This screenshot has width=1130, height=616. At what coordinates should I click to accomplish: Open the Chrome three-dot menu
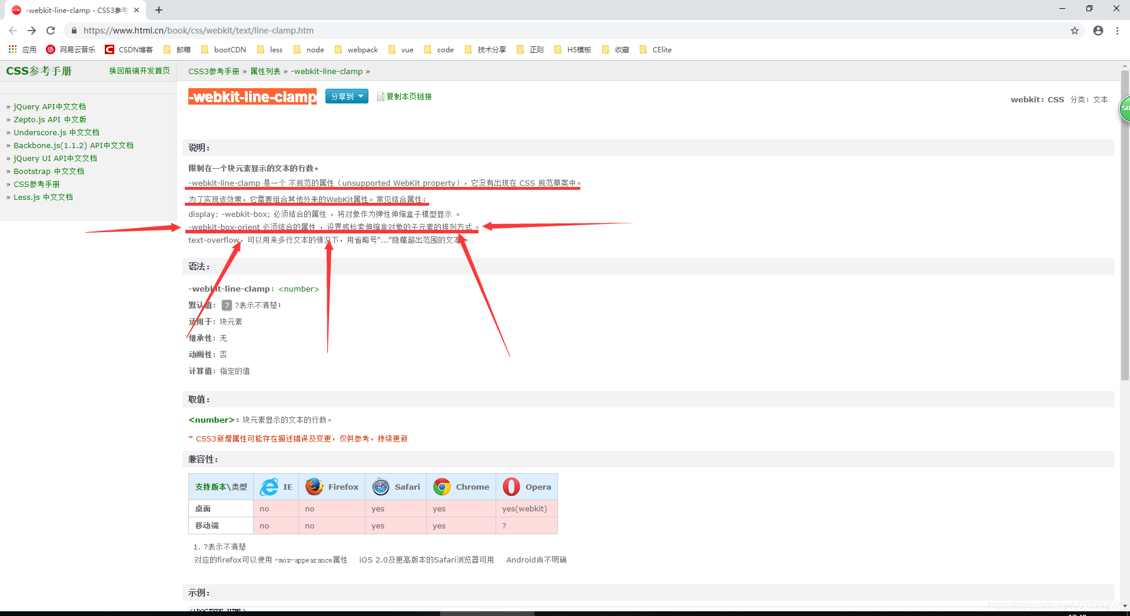[x=1117, y=31]
